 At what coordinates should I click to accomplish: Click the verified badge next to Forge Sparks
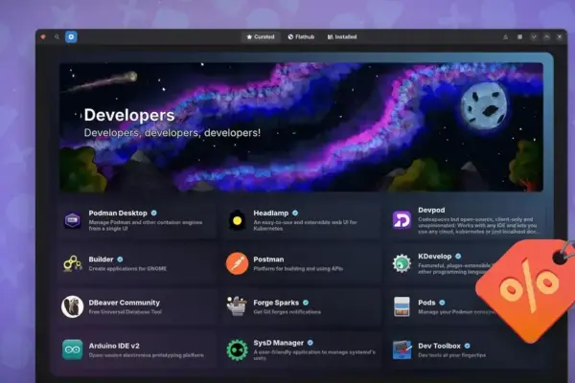tap(306, 303)
